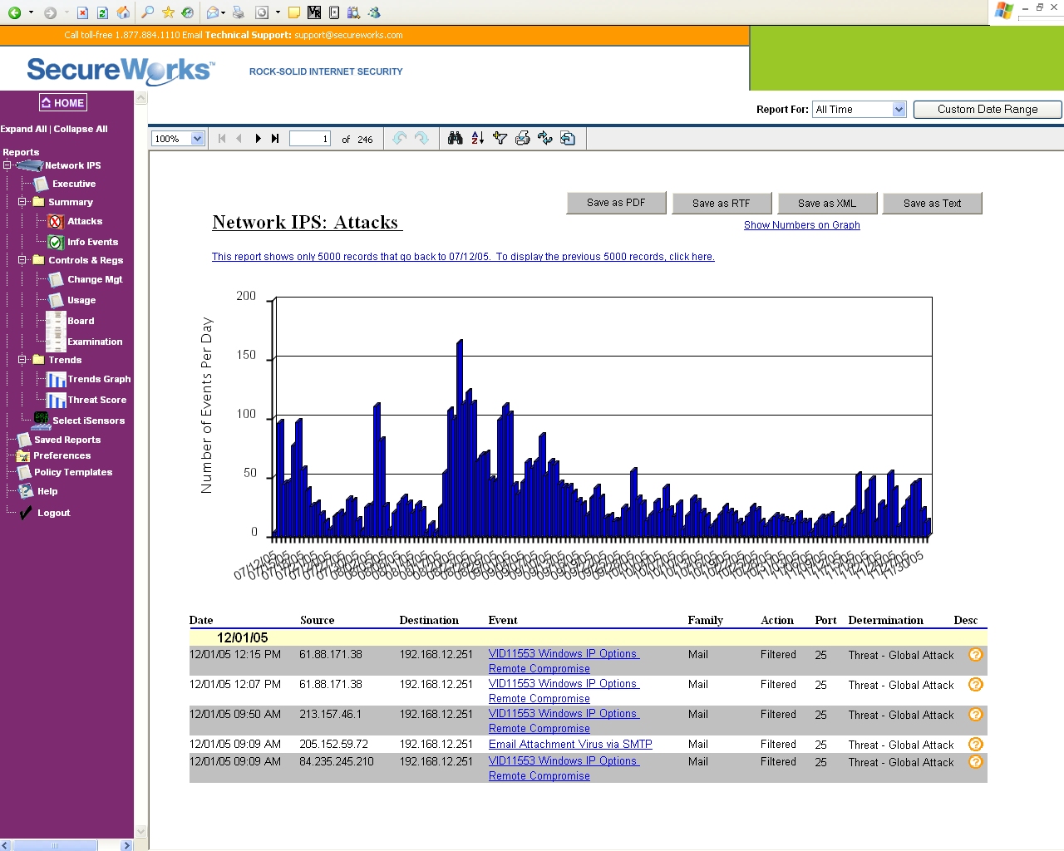Open the Email Attachment Virus via SMTP link
Viewport: 1064px width, 851px height.
coord(570,745)
